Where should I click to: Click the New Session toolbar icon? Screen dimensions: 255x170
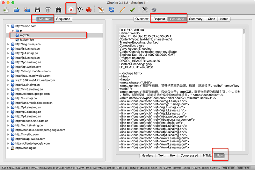click(5, 10)
